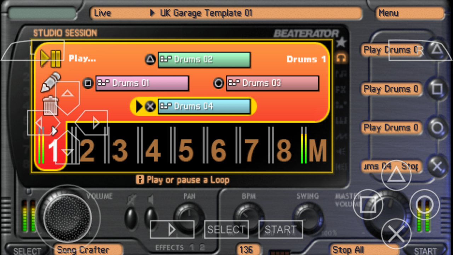Expand the Live UK Garage Template 01 bar
Image resolution: width=453 pixels, height=255 pixels.
(x=226, y=13)
